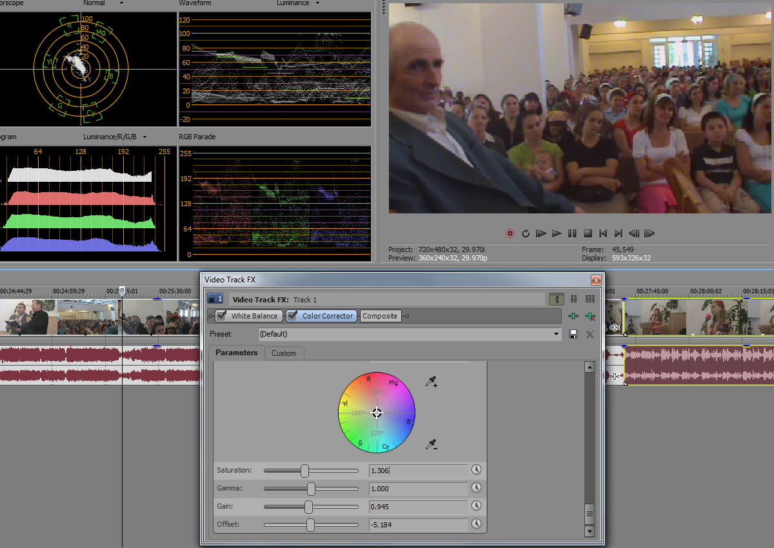Switch to the Custom tab
The image size is (774, 548).
284,353
